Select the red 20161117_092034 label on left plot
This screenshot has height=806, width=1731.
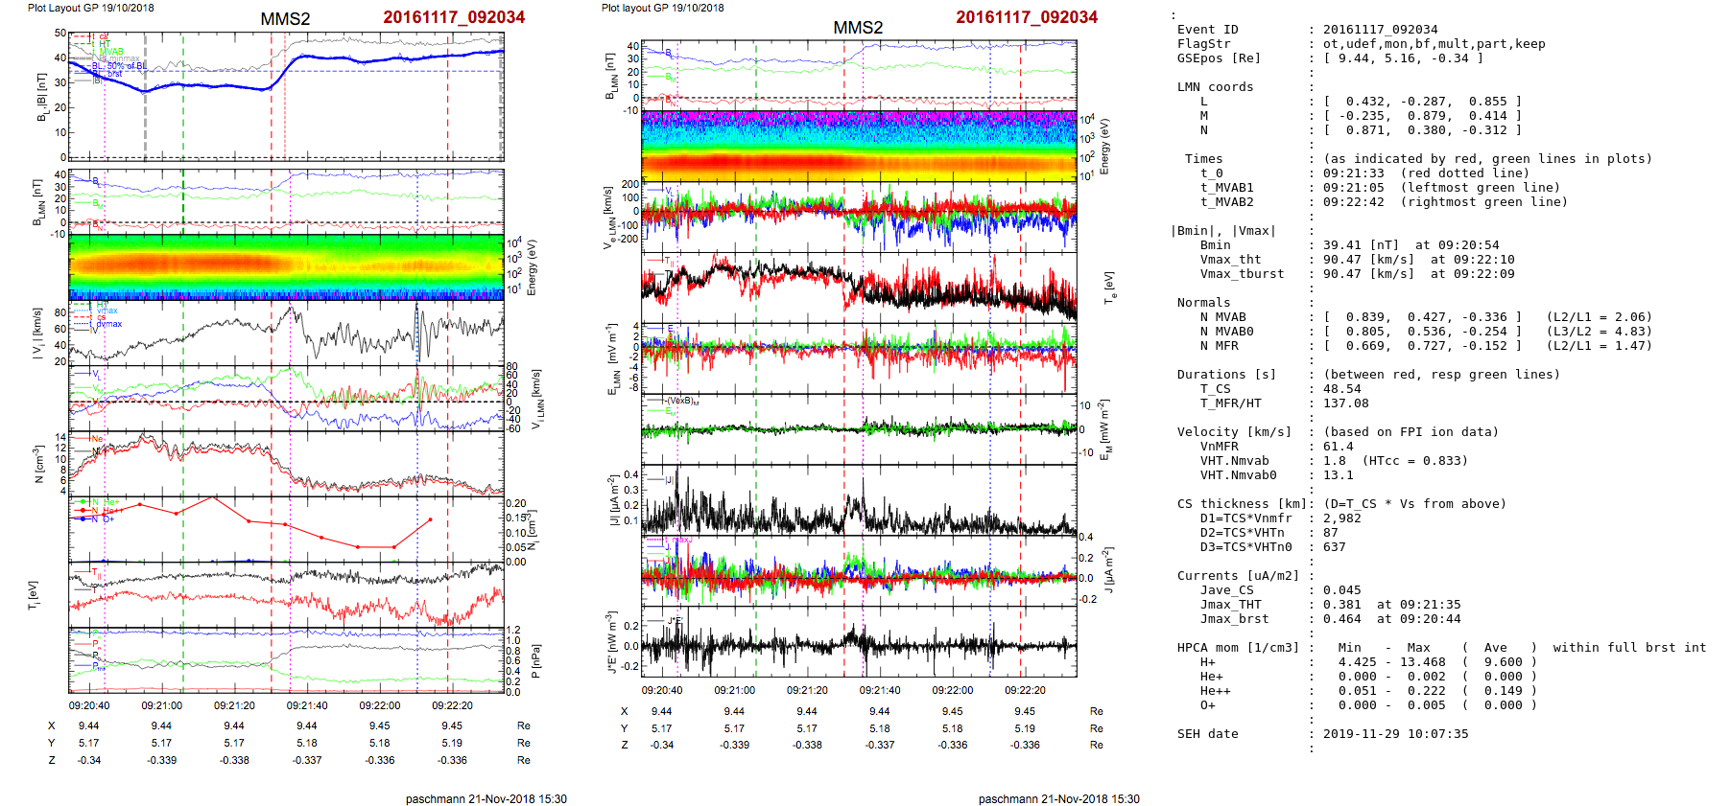pos(454,17)
